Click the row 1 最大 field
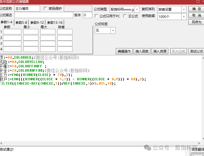The width and height of the screenshot is (204, 156). (x=48, y=32)
